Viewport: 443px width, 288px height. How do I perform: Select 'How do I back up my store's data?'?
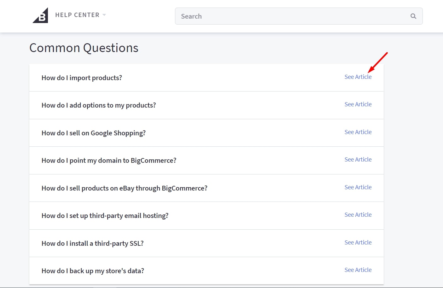pyautogui.click(x=93, y=271)
